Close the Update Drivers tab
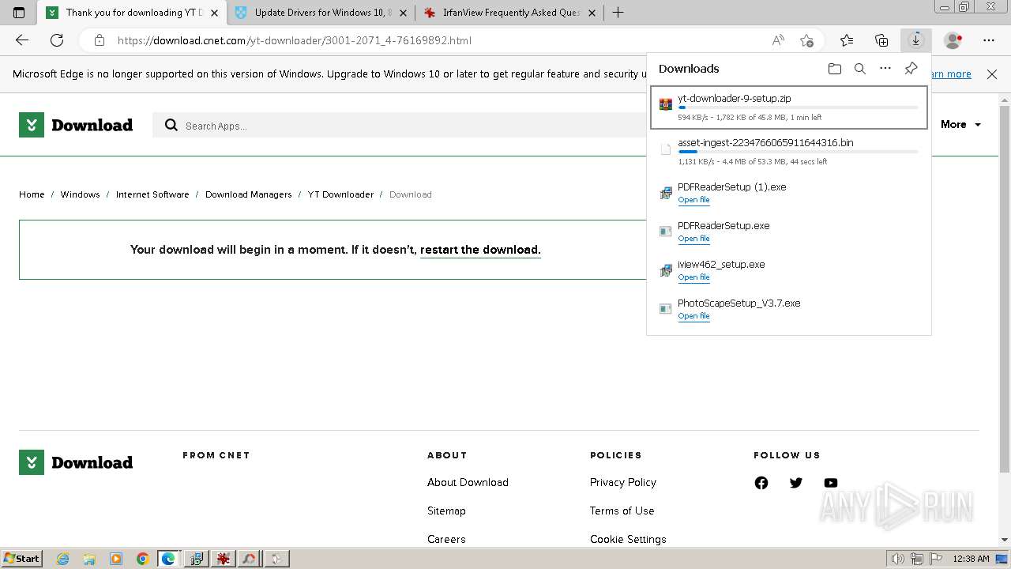This screenshot has height=569, width=1011. pyautogui.click(x=404, y=13)
